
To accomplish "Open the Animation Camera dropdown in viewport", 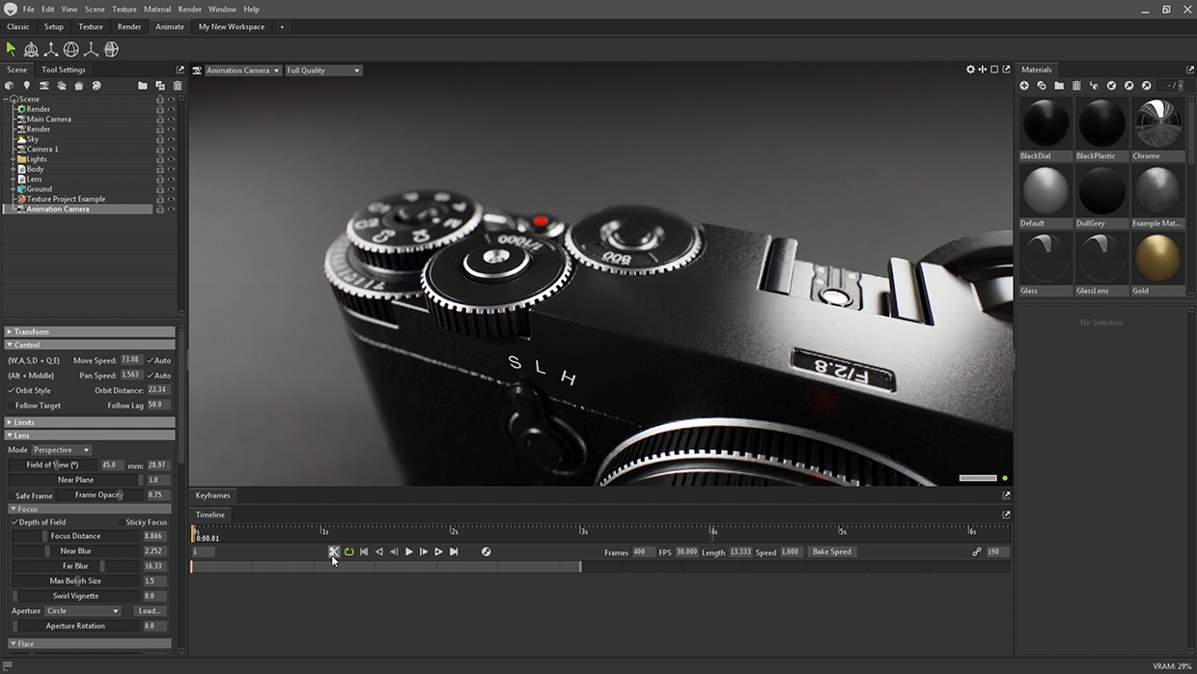I will click(243, 70).
